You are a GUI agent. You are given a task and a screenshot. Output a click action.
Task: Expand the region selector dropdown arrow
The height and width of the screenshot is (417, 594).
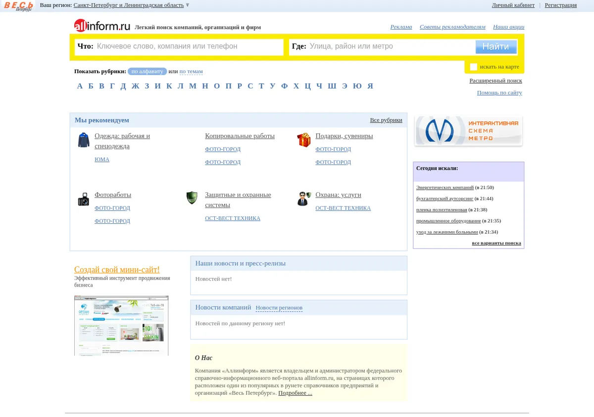(188, 5)
